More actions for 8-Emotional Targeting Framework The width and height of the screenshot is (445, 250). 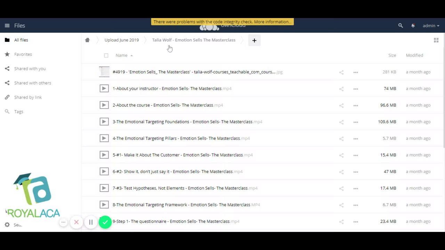coord(356,205)
